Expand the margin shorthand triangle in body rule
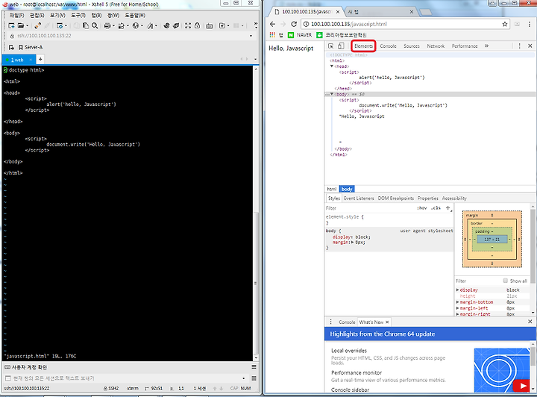 coord(352,243)
